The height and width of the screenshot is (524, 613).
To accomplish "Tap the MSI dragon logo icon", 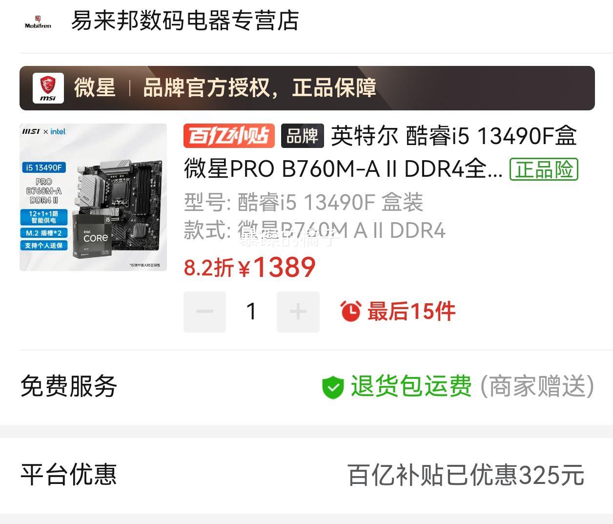I will coord(48,88).
